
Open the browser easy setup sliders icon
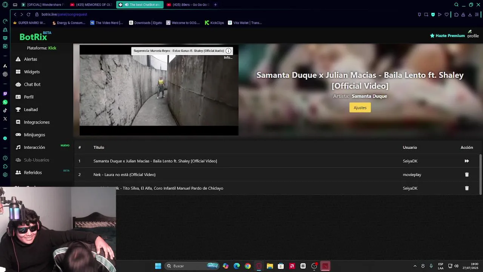click(477, 14)
